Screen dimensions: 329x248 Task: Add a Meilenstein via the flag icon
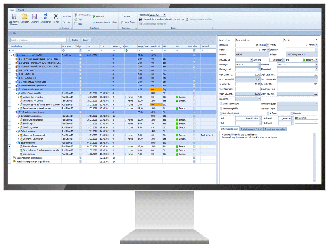(x=94, y=16)
